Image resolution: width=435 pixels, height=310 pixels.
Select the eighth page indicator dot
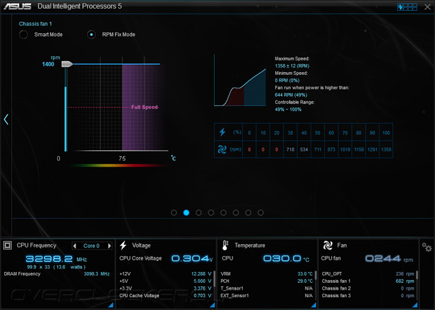[x=260, y=213]
